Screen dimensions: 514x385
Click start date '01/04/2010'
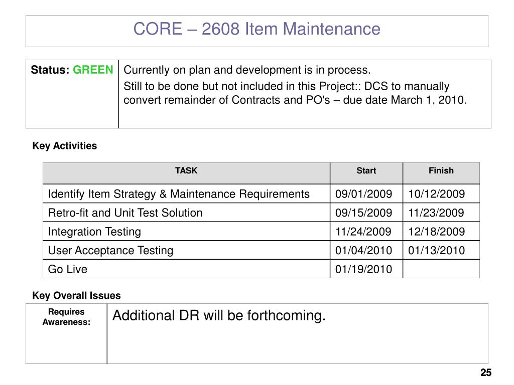(363, 251)
